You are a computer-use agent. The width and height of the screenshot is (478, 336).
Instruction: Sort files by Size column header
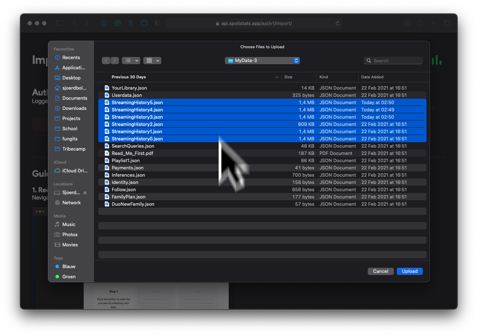[288, 77]
